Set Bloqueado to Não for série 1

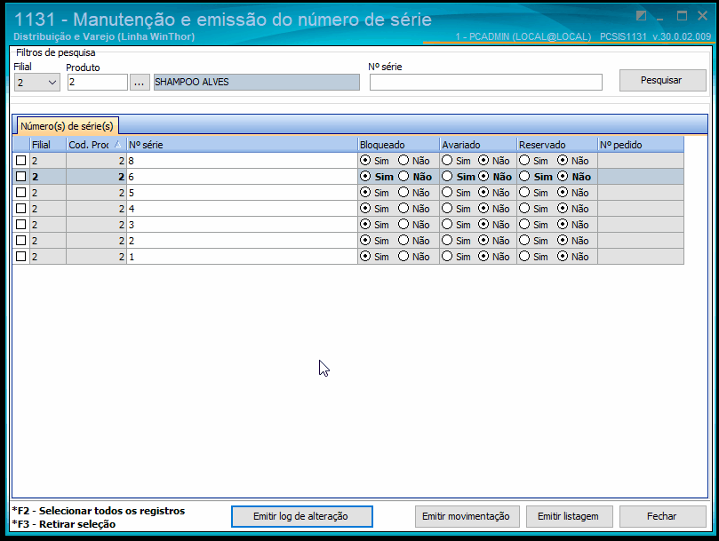click(403, 257)
